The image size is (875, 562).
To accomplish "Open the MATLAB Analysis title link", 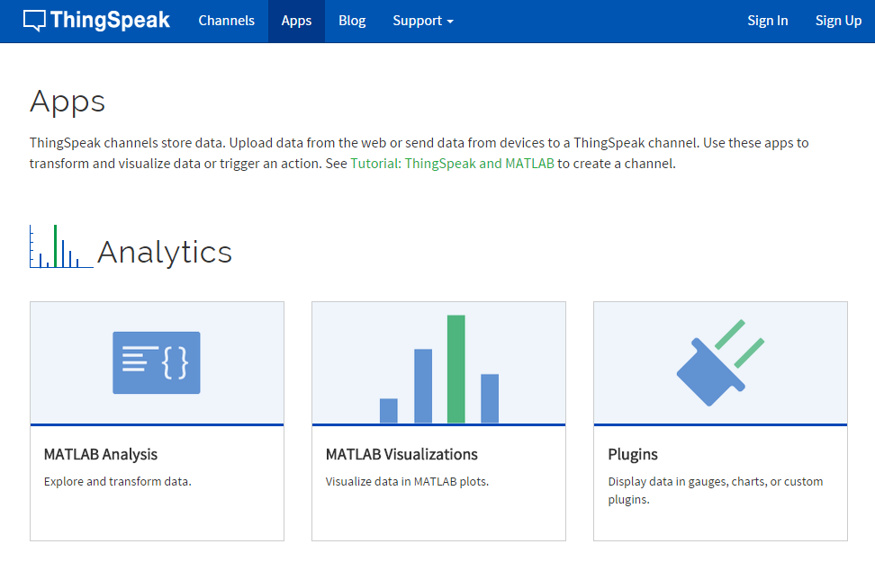I will tap(101, 454).
